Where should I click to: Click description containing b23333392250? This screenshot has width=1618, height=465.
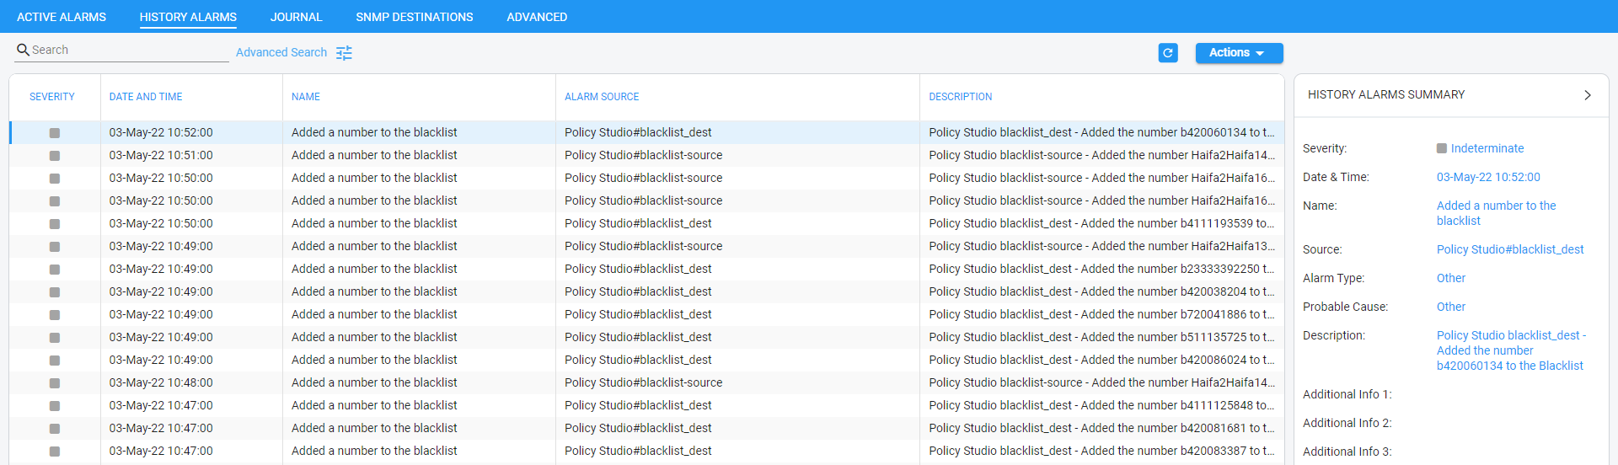pos(1101,269)
